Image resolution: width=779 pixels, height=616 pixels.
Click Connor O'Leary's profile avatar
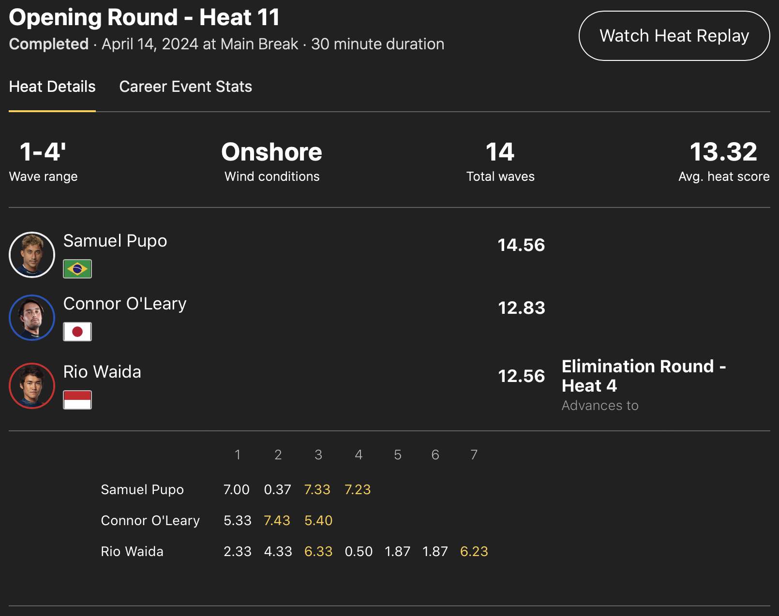(x=32, y=318)
